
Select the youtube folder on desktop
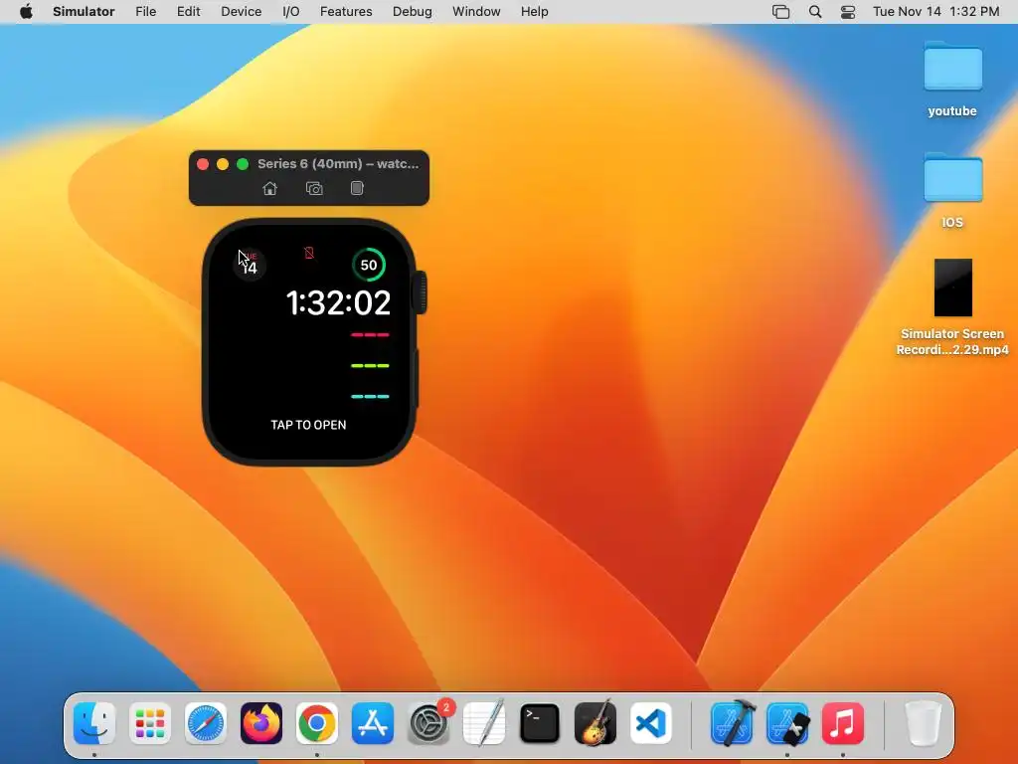(x=952, y=79)
